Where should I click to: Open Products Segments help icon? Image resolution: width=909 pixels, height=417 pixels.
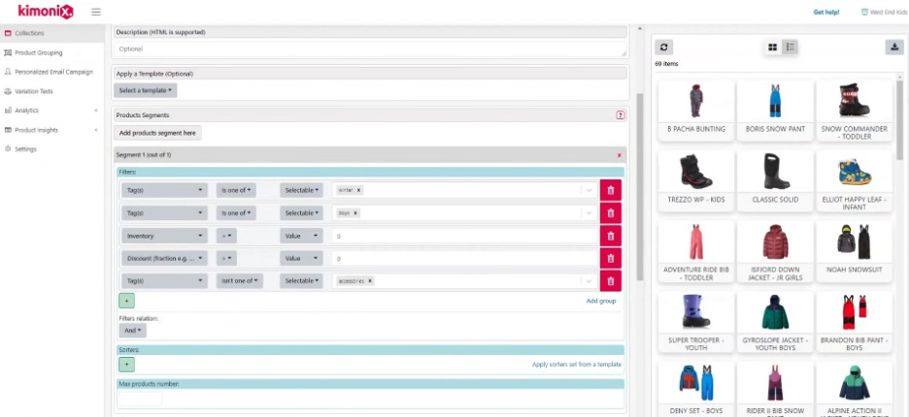[x=621, y=115]
